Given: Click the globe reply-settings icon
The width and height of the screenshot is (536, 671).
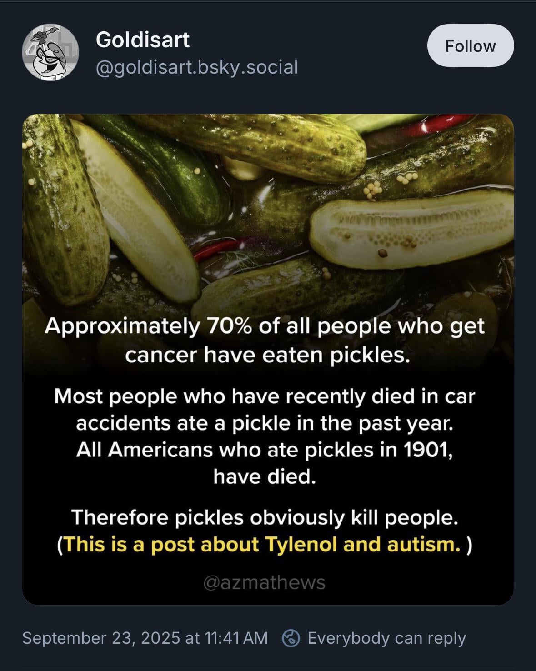Looking at the screenshot, I should click(291, 638).
